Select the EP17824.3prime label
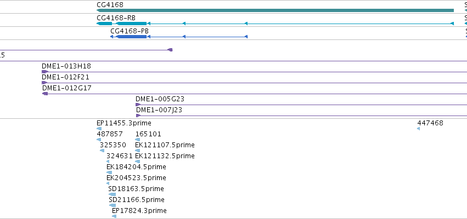Screen dimensions: 467x219 [139, 211]
